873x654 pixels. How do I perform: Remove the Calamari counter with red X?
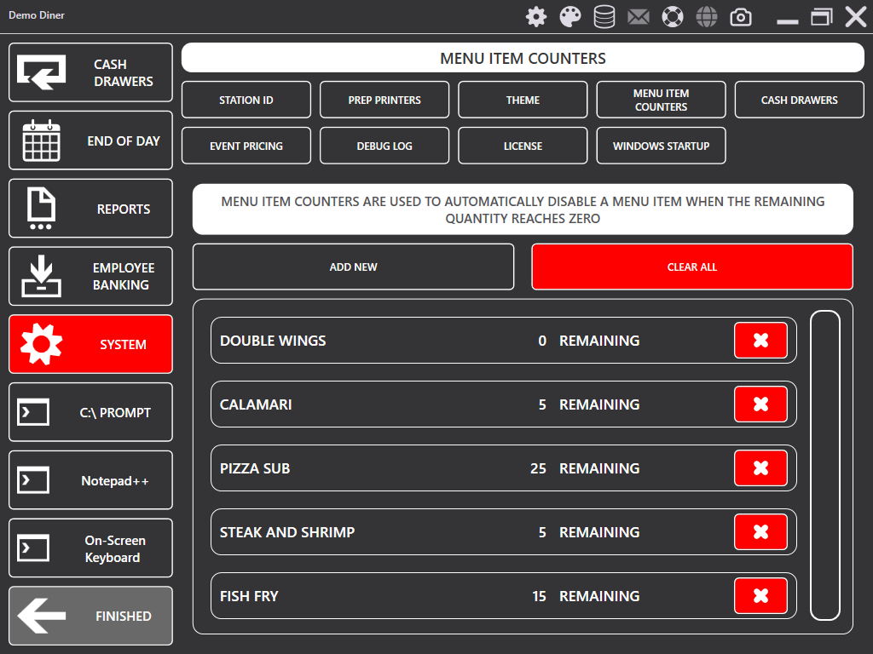coord(760,404)
